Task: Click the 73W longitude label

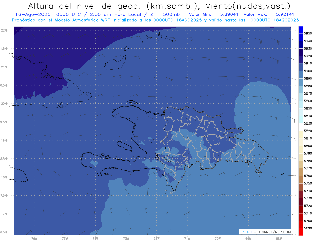Action: click(x=126, y=238)
